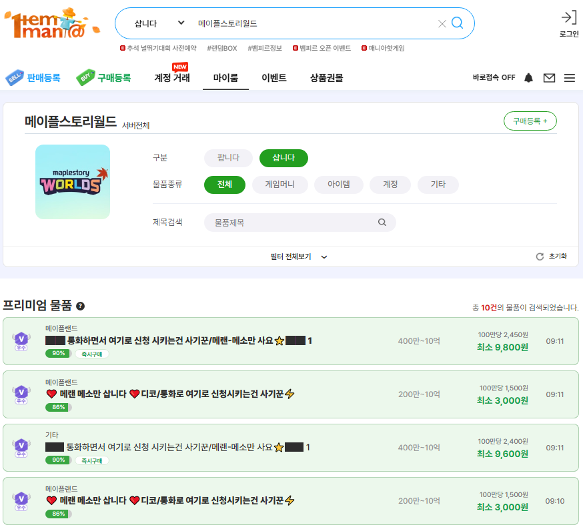
Task: Open the 계정 거래 menu
Action: pyautogui.click(x=172, y=78)
